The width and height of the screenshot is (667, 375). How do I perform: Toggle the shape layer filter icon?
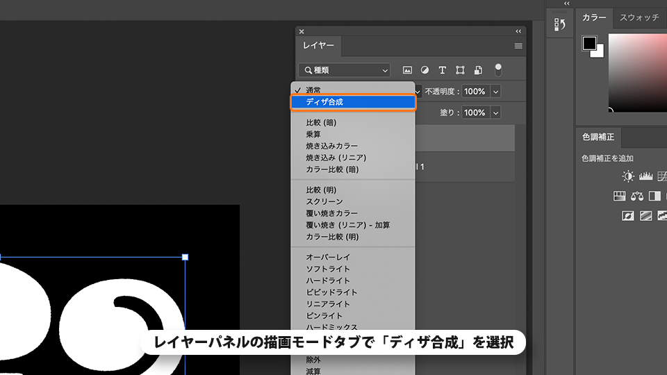tap(460, 70)
